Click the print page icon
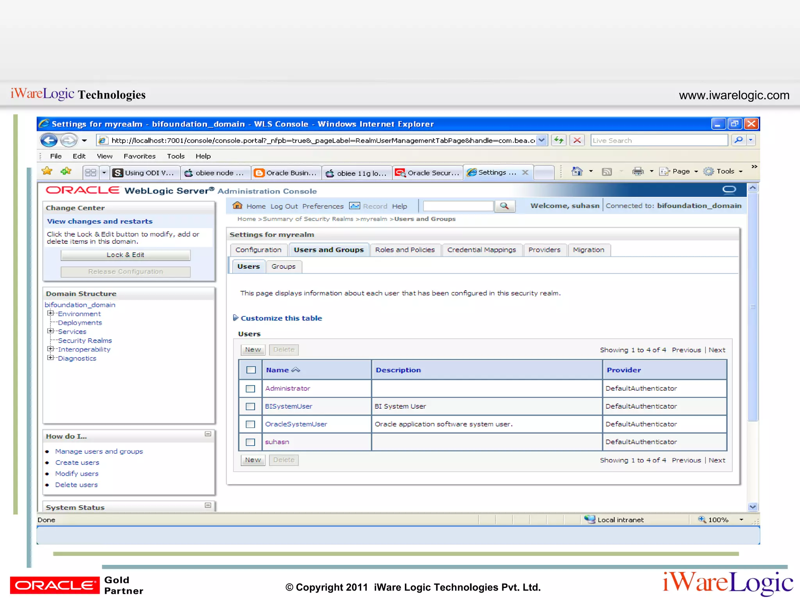This screenshot has height=600, width=800. 637,171
